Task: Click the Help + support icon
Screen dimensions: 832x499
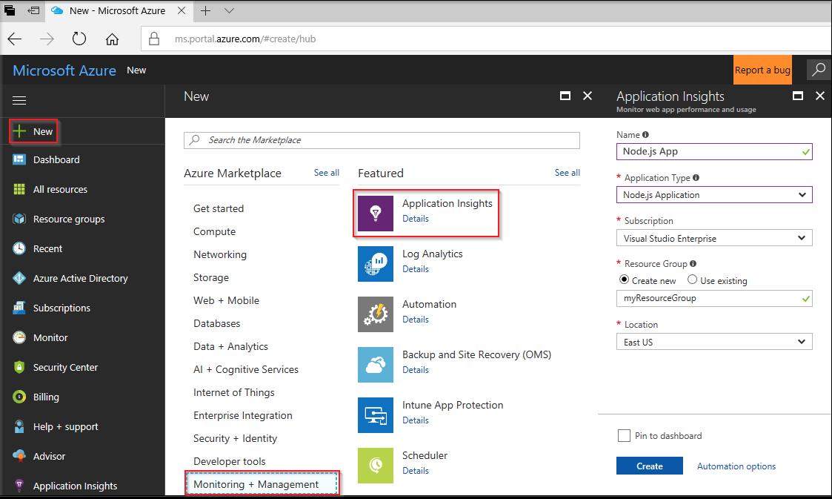Action: coord(19,426)
